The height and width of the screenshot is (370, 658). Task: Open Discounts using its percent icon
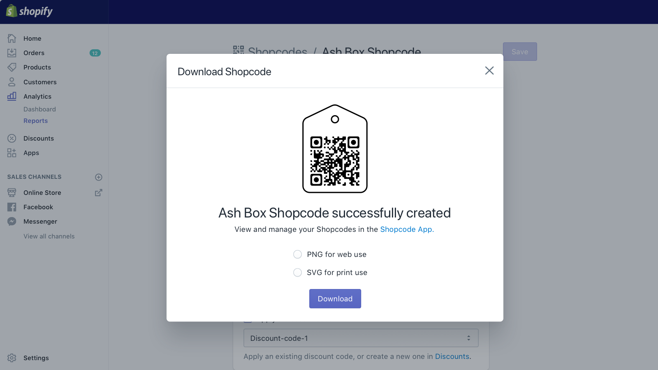click(12, 138)
